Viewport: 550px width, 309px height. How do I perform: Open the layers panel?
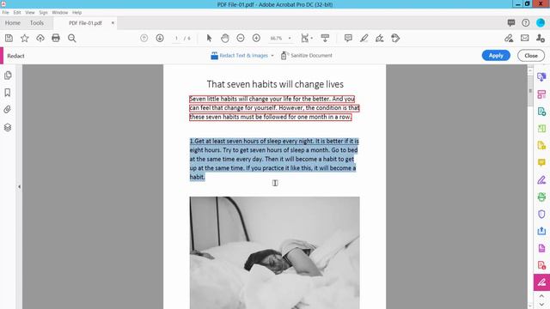[8, 127]
